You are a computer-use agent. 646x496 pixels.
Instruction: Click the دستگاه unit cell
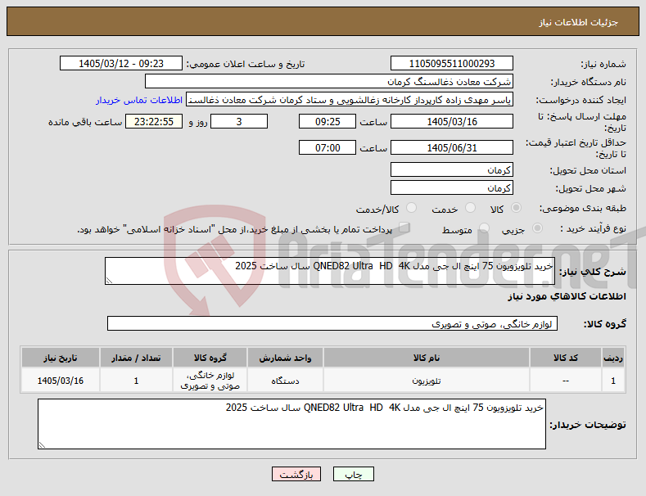285,381
